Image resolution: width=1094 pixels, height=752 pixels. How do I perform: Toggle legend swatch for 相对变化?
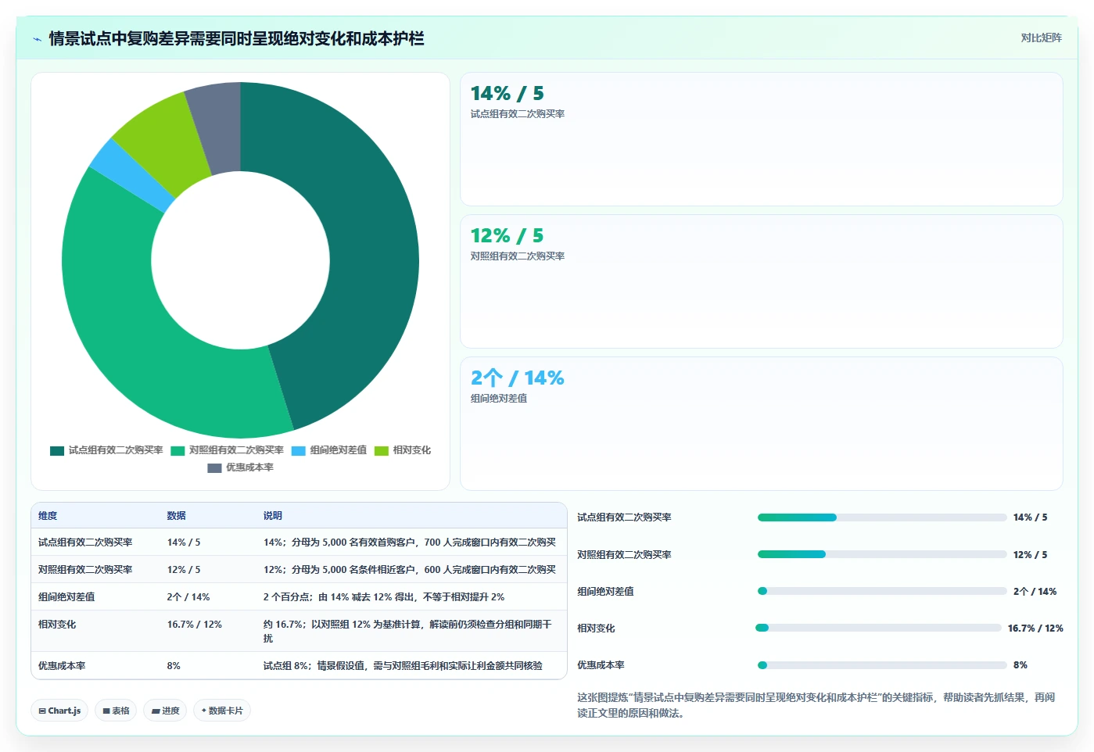[382, 450]
